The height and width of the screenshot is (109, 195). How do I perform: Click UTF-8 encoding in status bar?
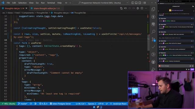click(x=101, y=104)
